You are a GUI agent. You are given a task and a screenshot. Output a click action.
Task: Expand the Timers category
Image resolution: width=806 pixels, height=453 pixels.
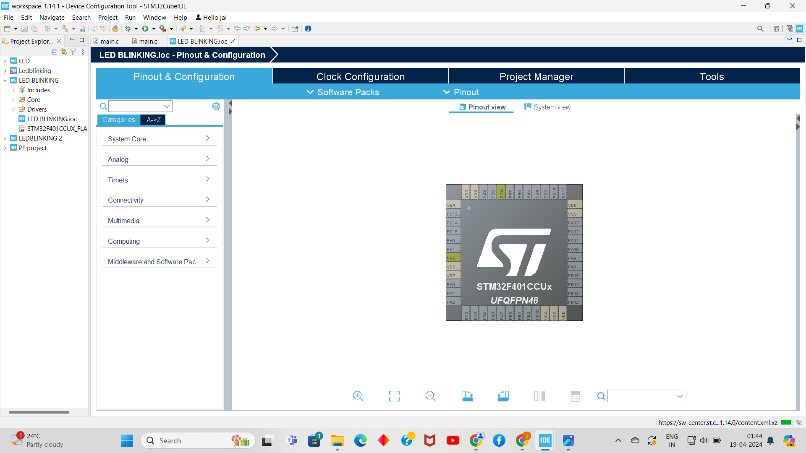click(159, 180)
